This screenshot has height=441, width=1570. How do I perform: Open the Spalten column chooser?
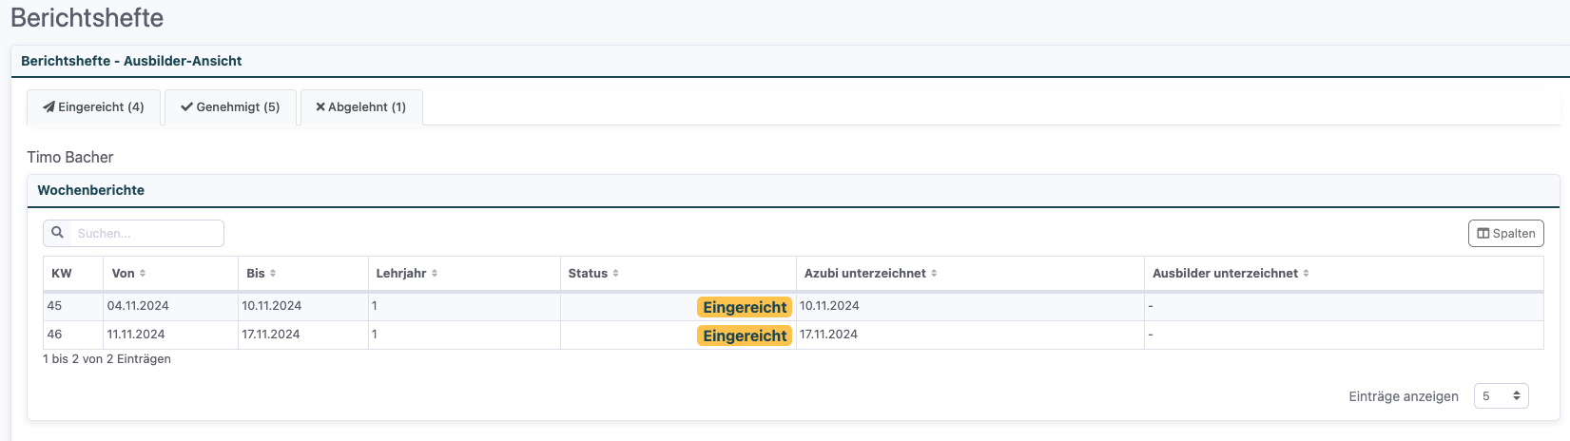pos(1505,234)
